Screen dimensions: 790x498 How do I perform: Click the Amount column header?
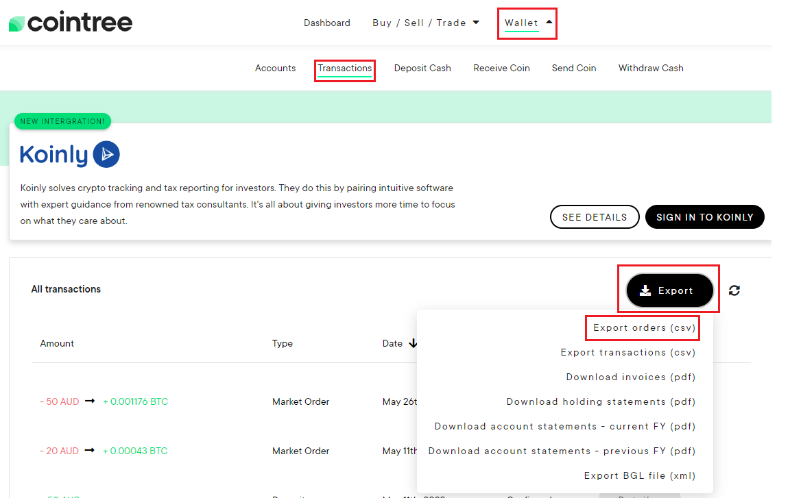pos(57,343)
